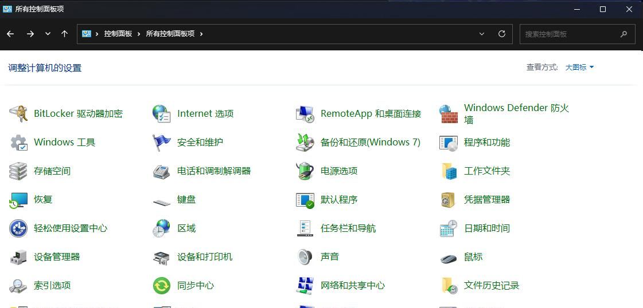Click the 设备管理器 icon
Screen dimensions: 643x308
pyautogui.click(x=18, y=257)
